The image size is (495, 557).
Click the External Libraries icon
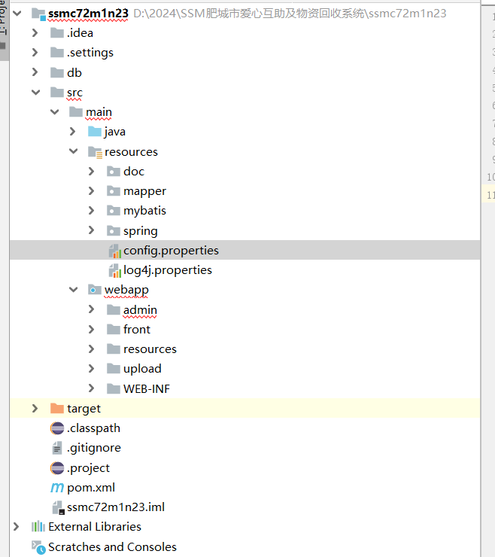point(38,527)
